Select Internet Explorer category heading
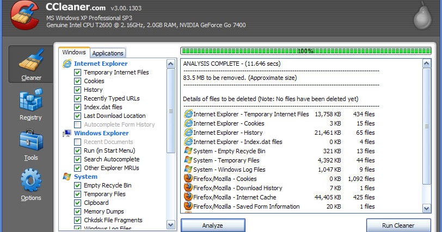The height and width of the screenshot is (232, 442). pyautogui.click(x=101, y=64)
